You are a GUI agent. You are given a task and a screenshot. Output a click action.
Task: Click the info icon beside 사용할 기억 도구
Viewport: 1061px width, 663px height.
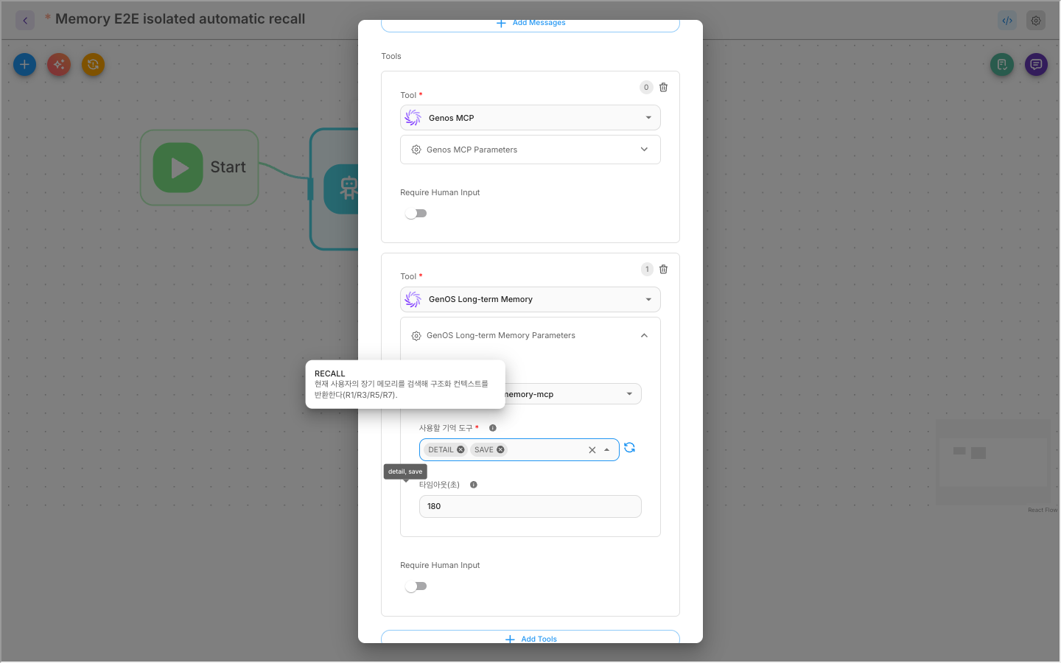493,428
